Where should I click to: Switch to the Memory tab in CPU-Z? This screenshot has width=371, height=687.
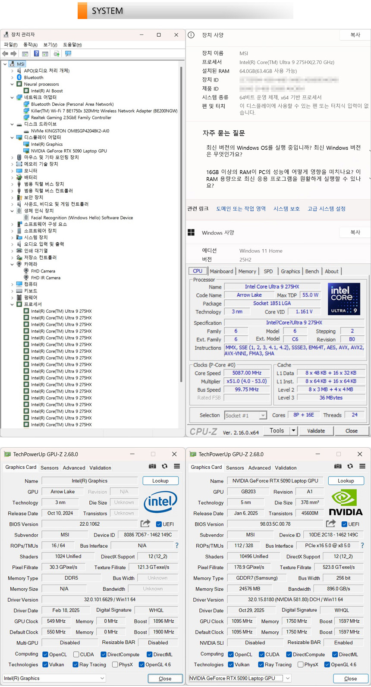(247, 271)
